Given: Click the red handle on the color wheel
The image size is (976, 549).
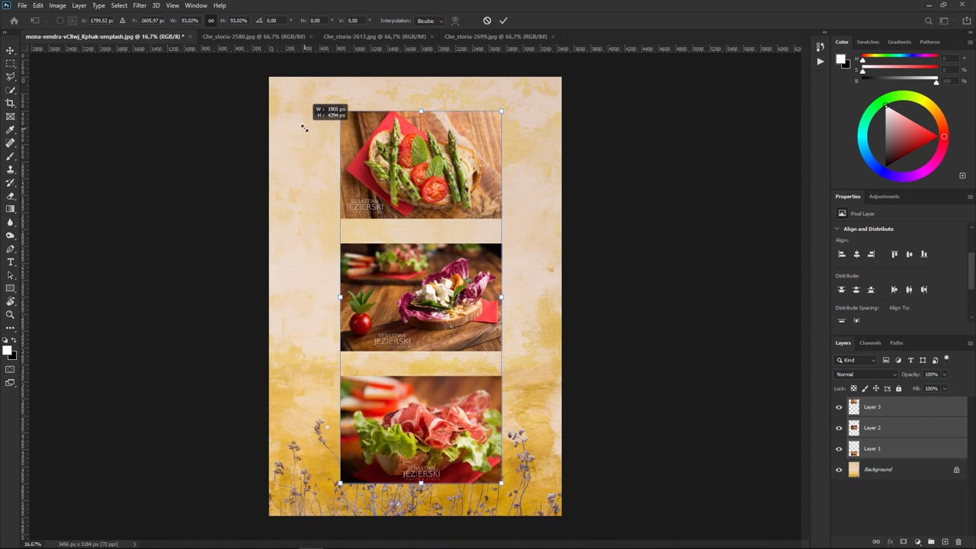Looking at the screenshot, I should click(x=944, y=136).
